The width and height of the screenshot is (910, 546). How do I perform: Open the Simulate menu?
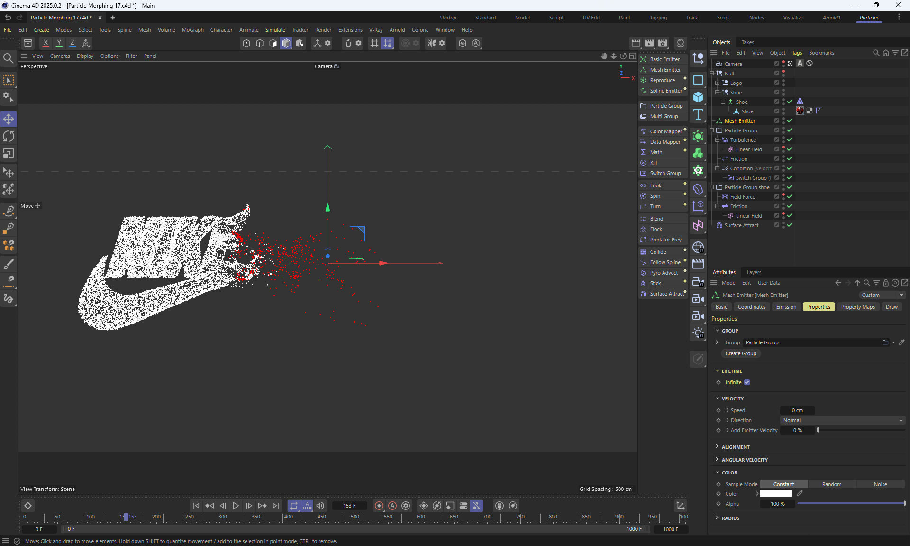pyautogui.click(x=275, y=30)
